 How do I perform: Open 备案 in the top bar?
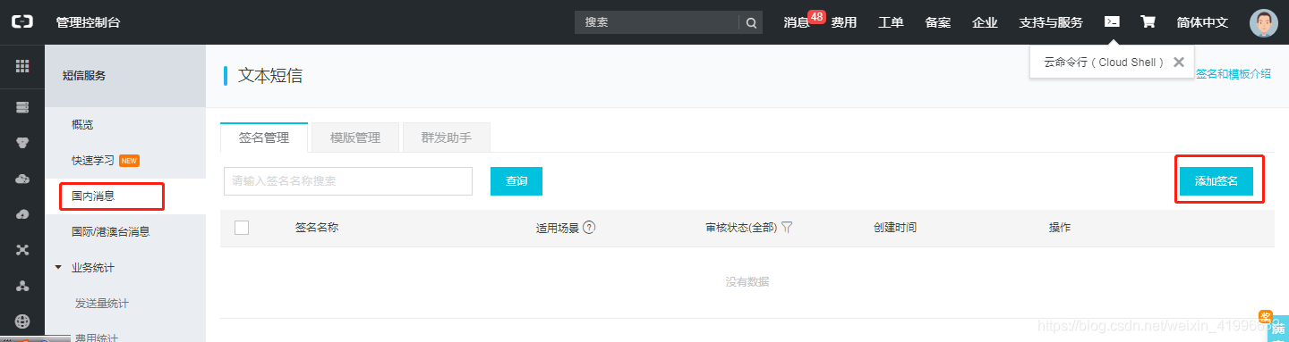938,22
